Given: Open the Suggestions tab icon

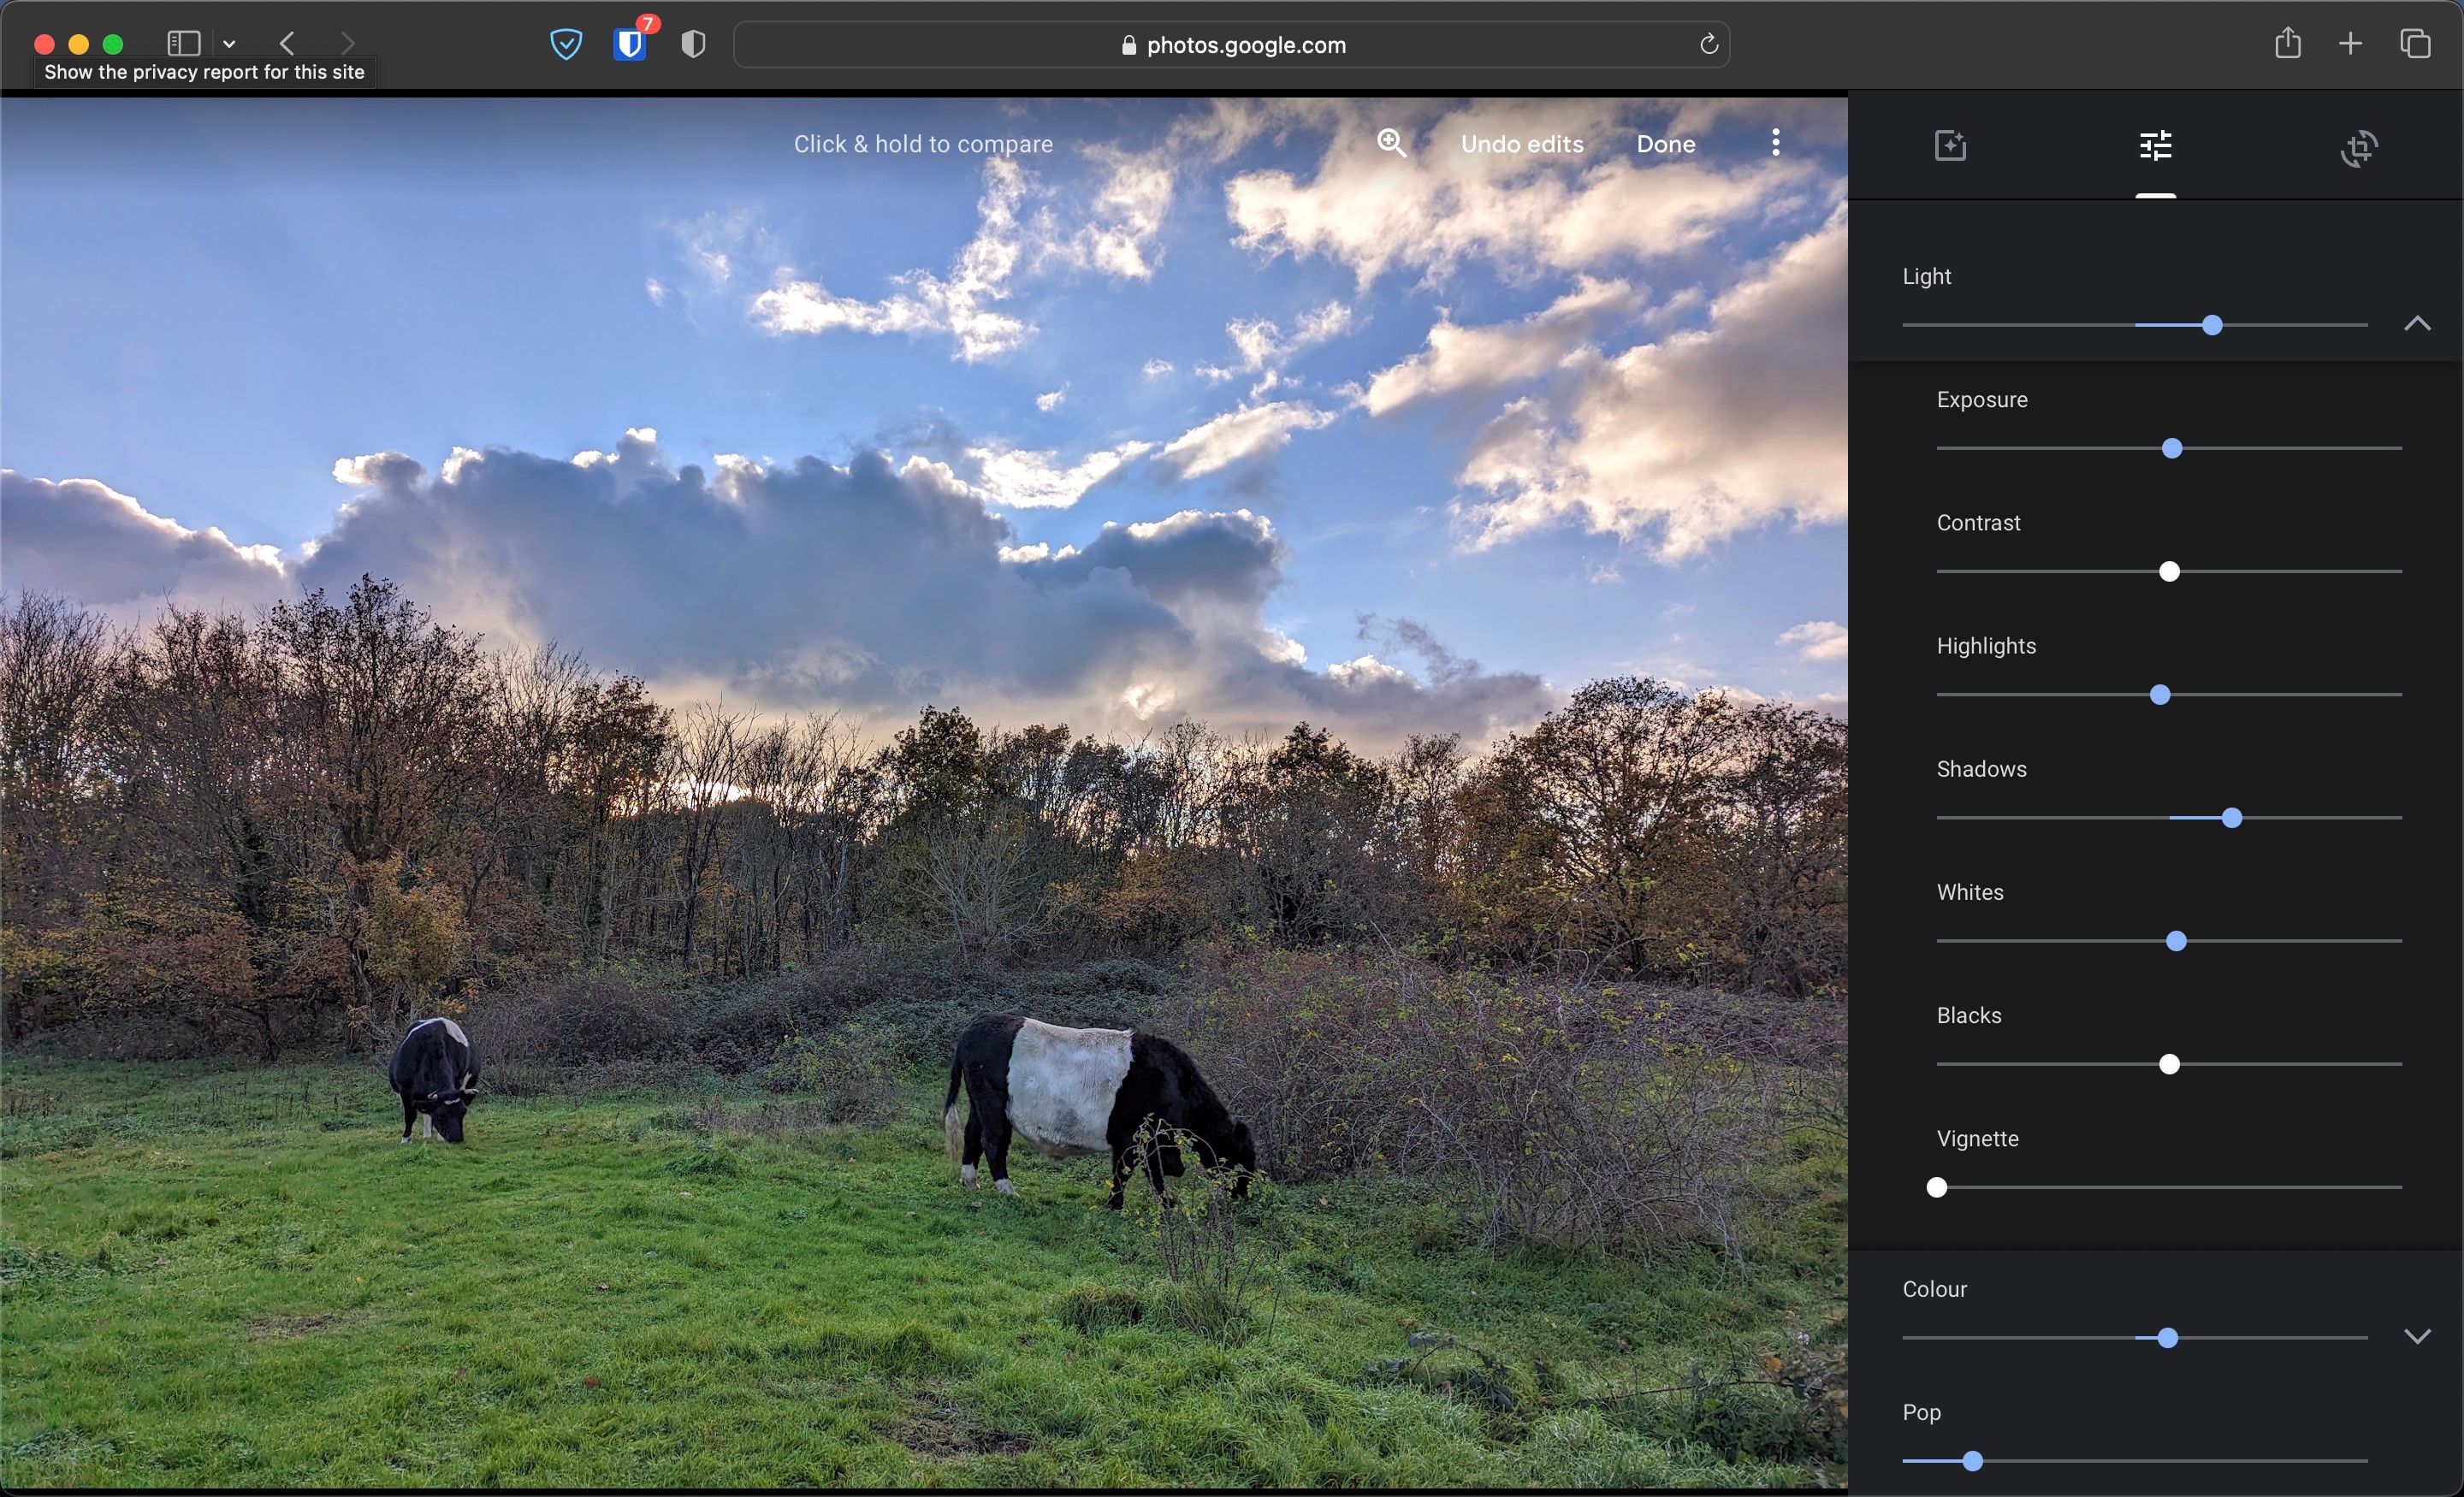Looking at the screenshot, I should [1950, 146].
